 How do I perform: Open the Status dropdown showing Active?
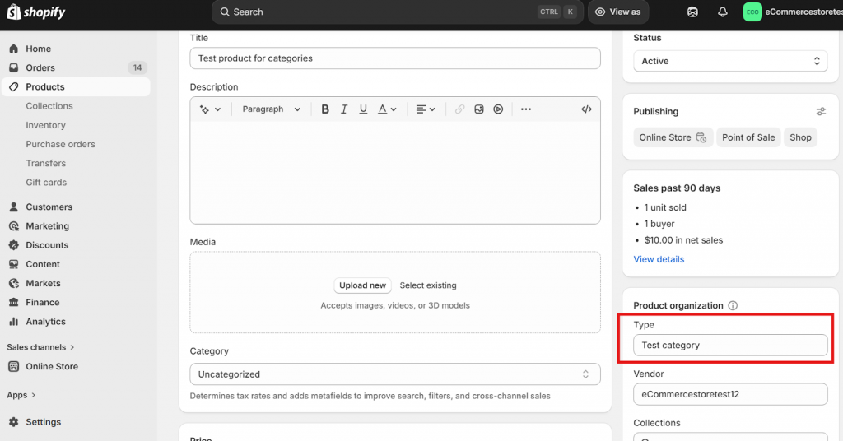[x=730, y=61]
